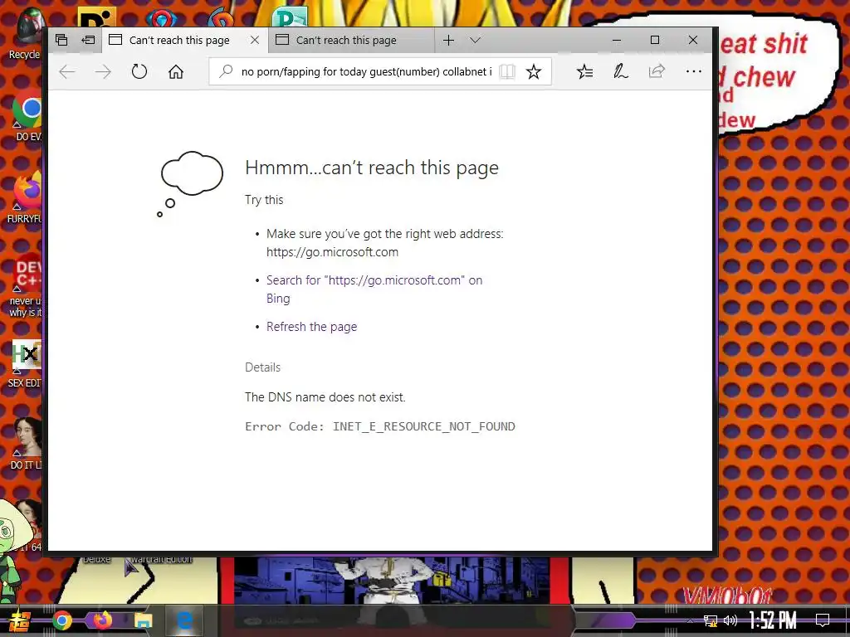Viewport: 850px width, 637px height.
Task: Open the tabs you've set aside icon
Action: coord(61,40)
